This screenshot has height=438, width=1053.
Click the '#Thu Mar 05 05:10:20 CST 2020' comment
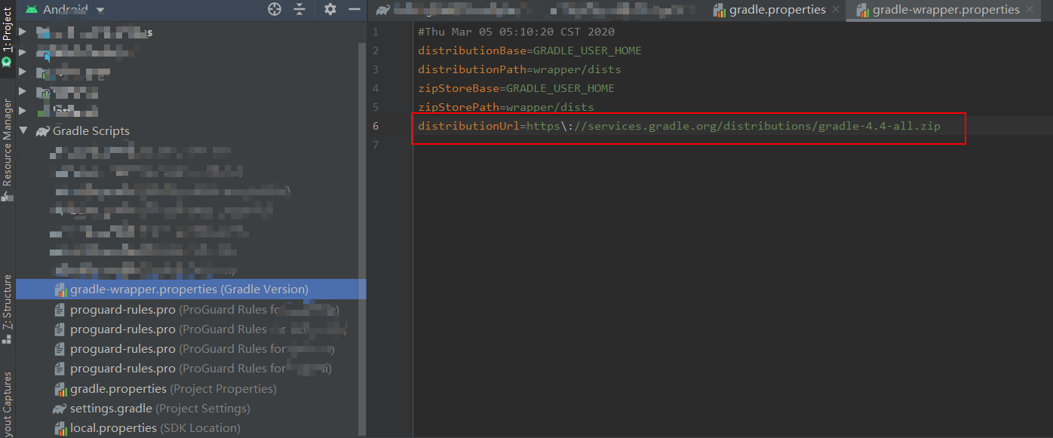coord(516,32)
